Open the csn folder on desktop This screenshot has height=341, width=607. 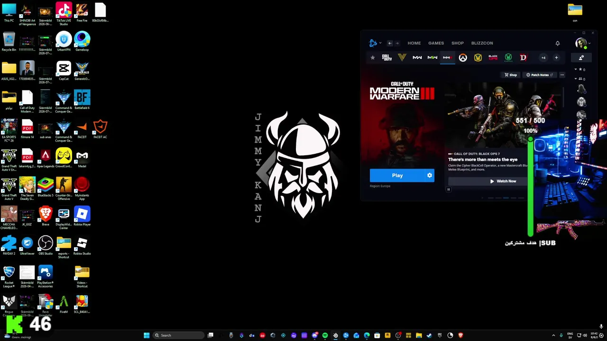point(575,13)
